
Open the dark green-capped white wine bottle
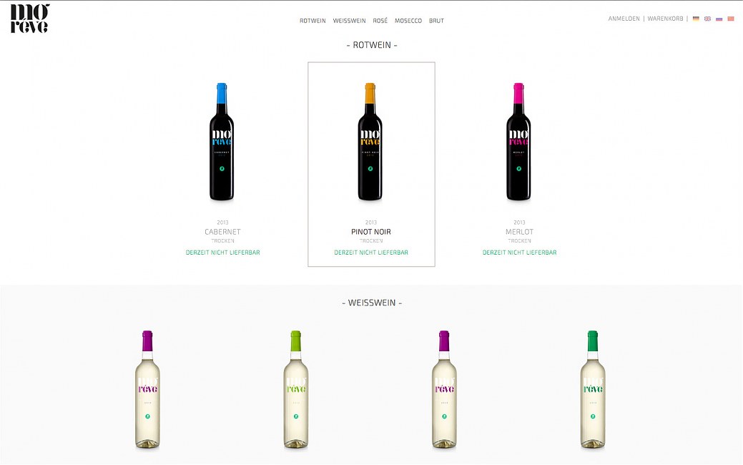[593, 389]
